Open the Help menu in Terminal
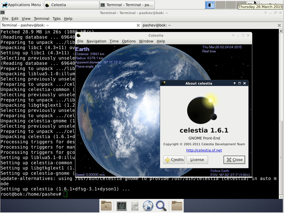 [68, 19]
